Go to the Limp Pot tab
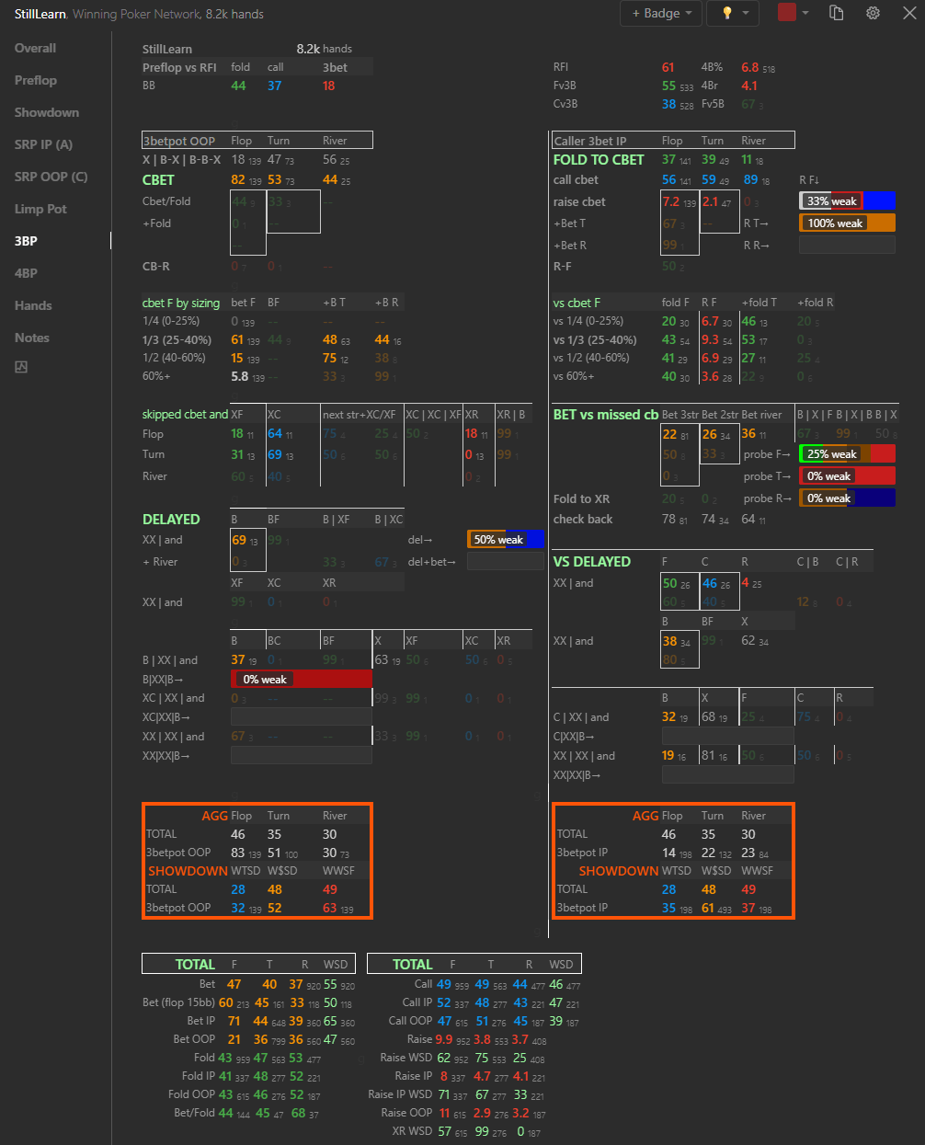The image size is (925, 1145). coord(40,209)
